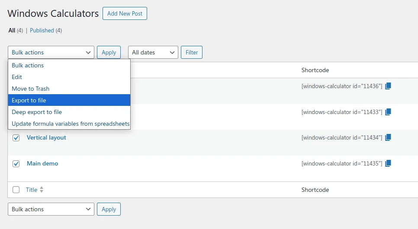Uncheck the Vertical layout checkbox
This screenshot has height=229, width=418.
click(x=16, y=138)
